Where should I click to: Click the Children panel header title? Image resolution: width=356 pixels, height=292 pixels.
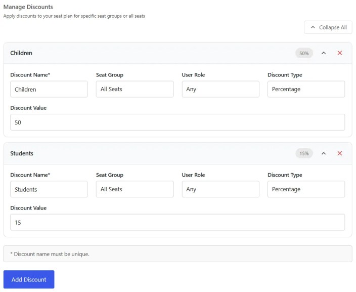click(x=21, y=53)
